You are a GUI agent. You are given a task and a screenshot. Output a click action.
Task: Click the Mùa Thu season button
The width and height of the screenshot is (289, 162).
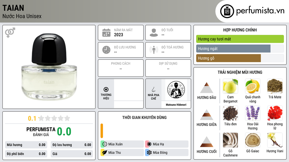(122, 152)
